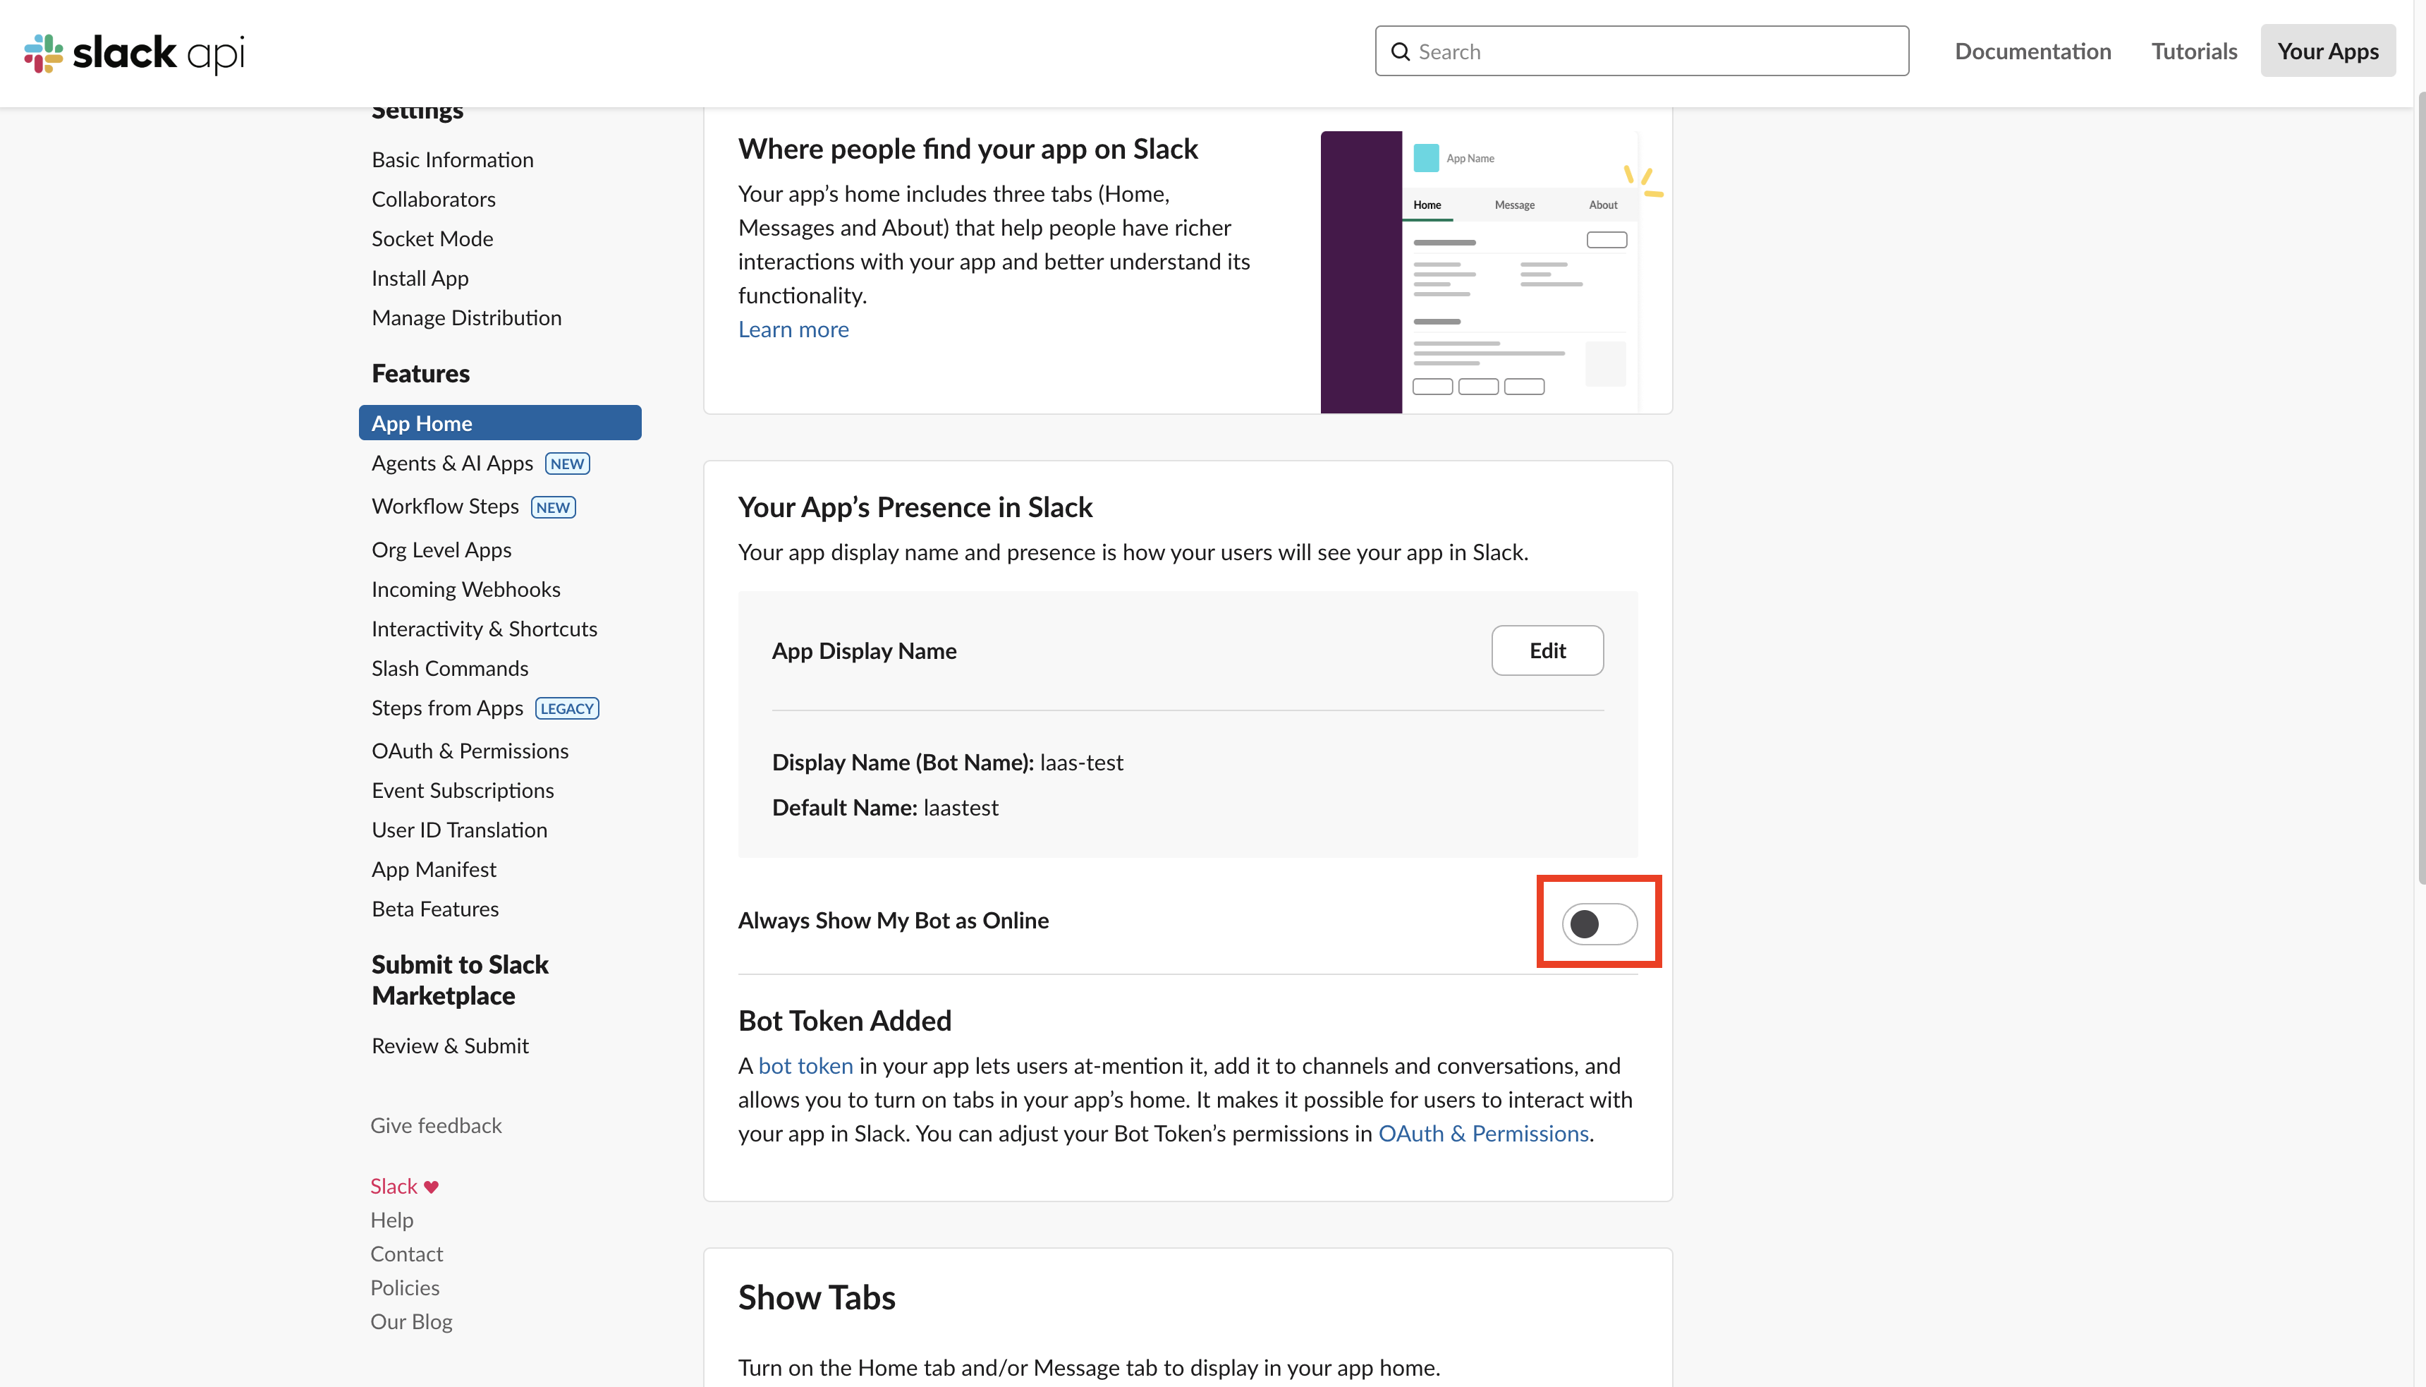Click Give feedback link

(x=435, y=1126)
